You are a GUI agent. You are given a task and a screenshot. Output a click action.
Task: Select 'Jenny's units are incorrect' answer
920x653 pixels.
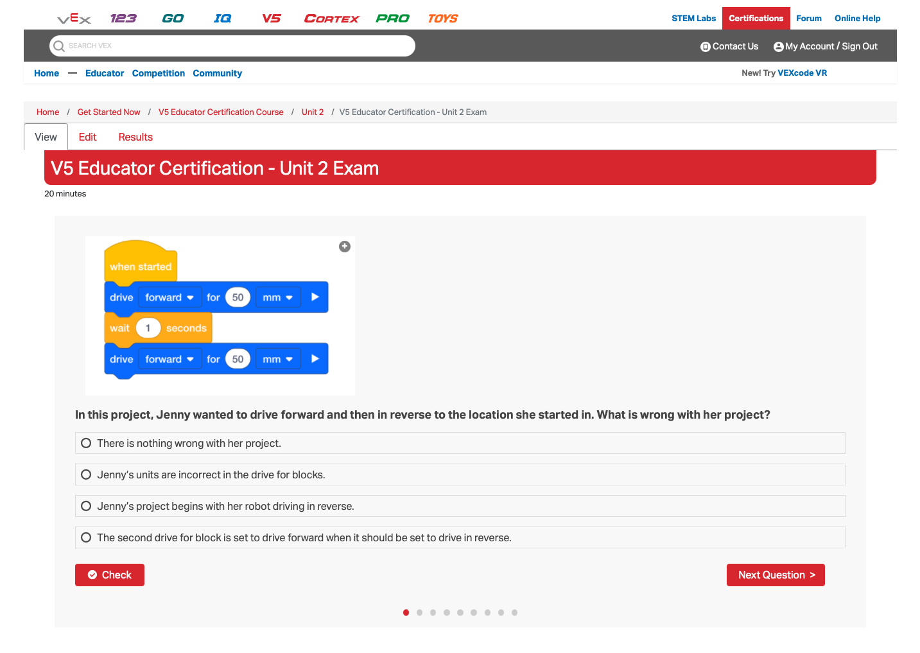pos(460,475)
